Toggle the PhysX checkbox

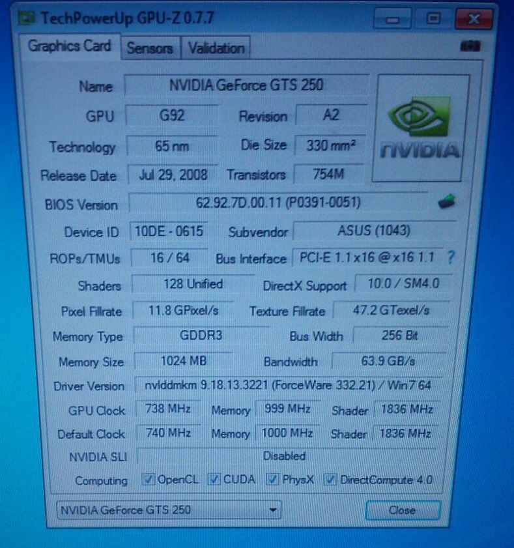tap(272, 479)
